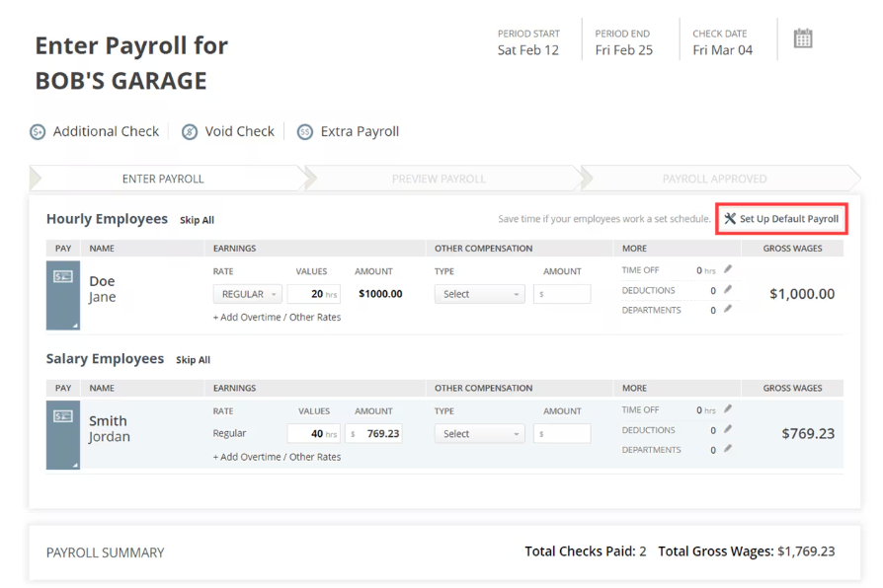Open the calendar icon near Check Date

coord(802,38)
